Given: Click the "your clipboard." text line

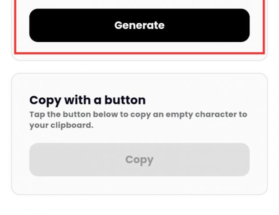Looking at the screenshot, I should pos(61,125).
